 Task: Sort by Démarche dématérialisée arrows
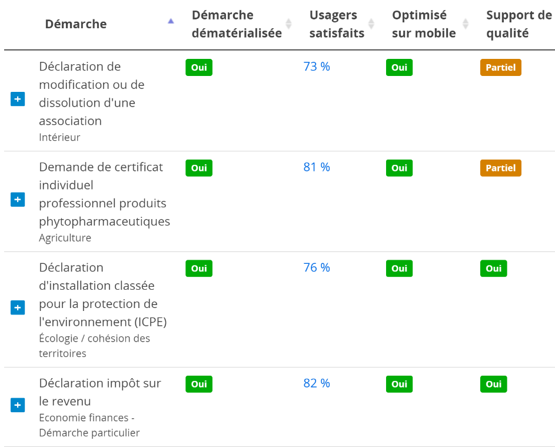[288, 24]
